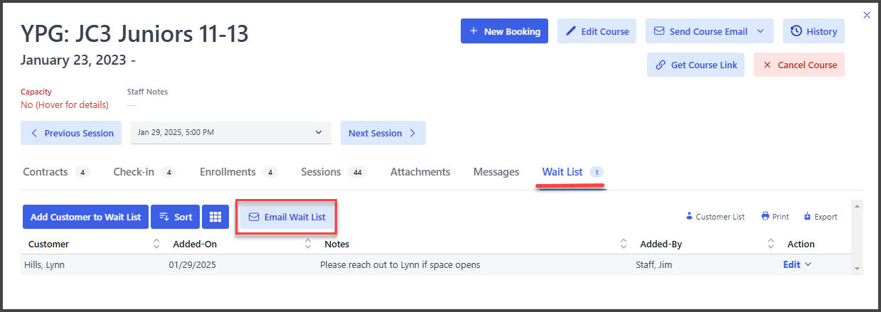Click the Export icon link
This screenshot has width=881, height=312.
(821, 217)
